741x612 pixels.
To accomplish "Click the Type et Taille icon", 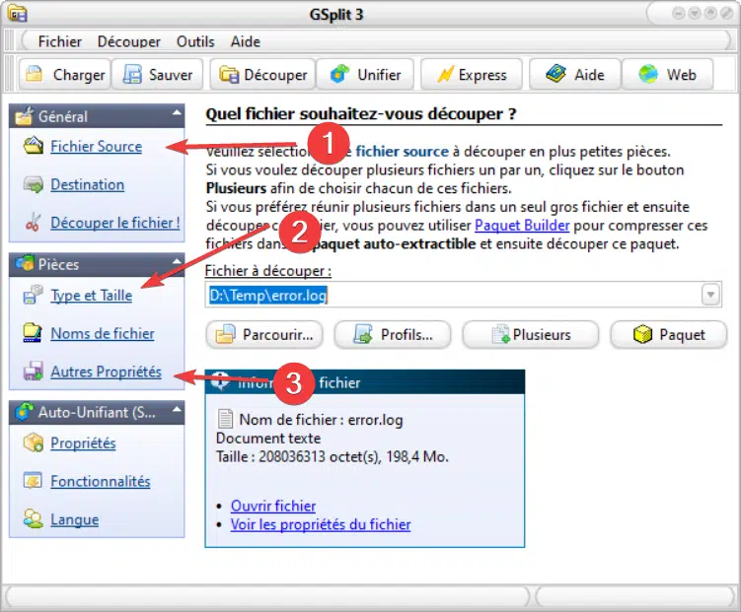I will point(34,295).
